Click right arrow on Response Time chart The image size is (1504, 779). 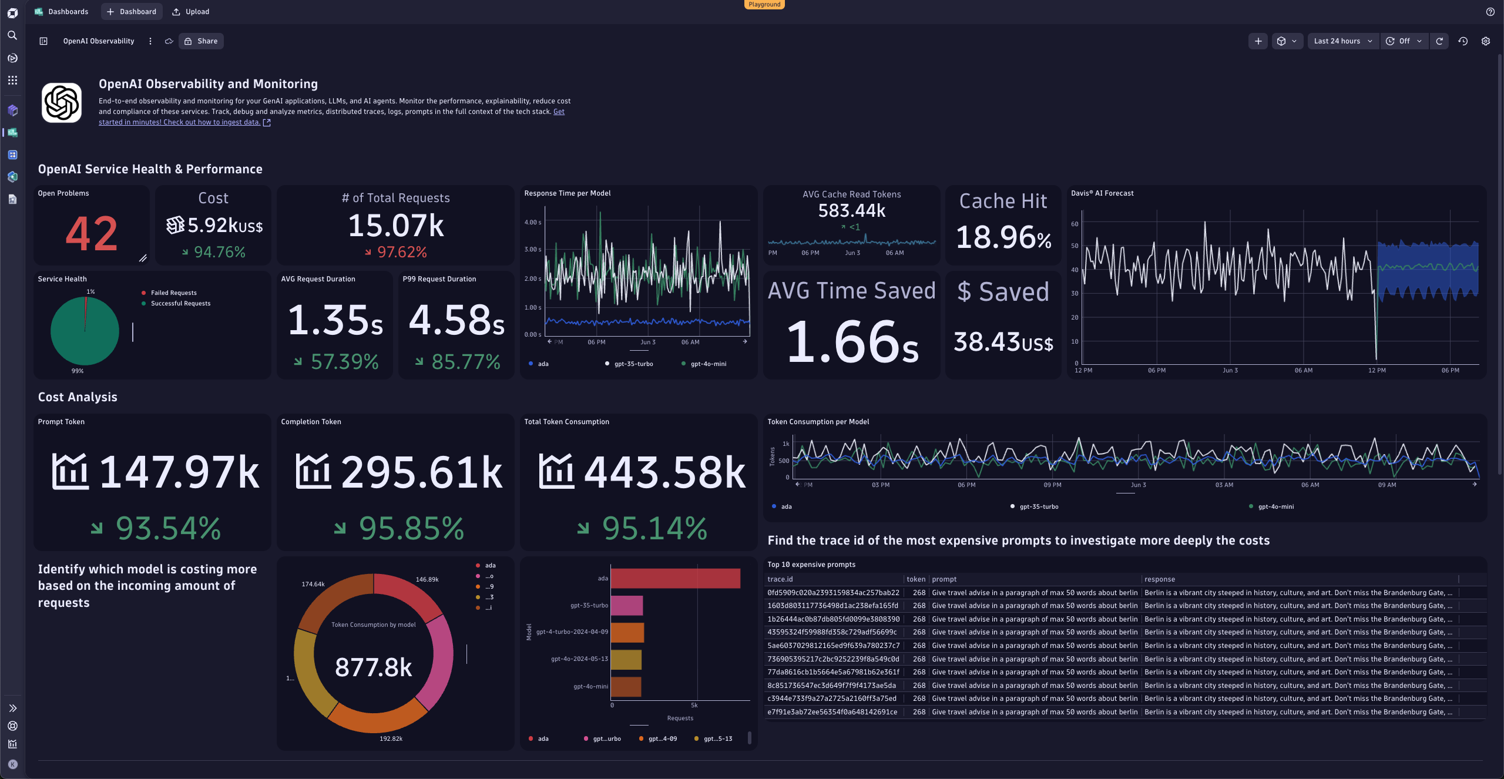[745, 341]
